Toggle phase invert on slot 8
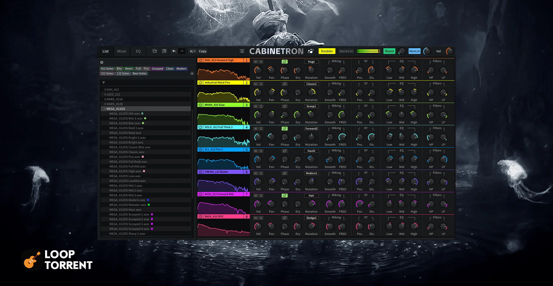Screen dimensions: 553x286 pos(285,218)
